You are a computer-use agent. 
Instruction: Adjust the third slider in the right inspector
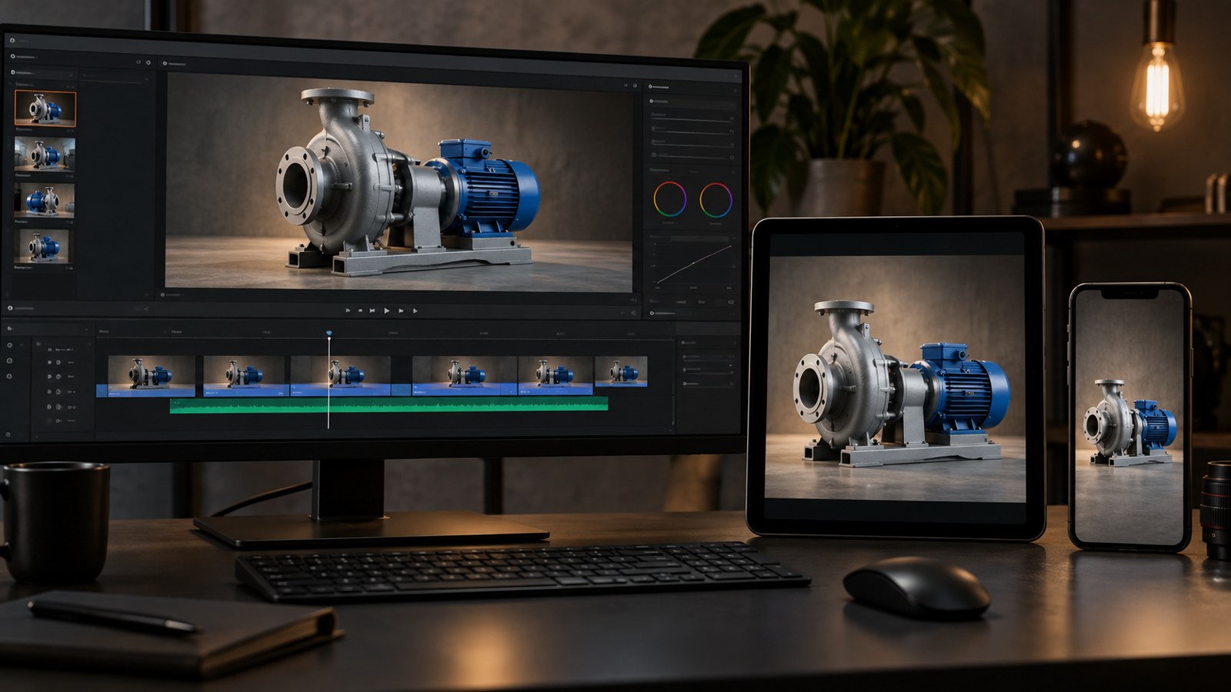(690, 145)
